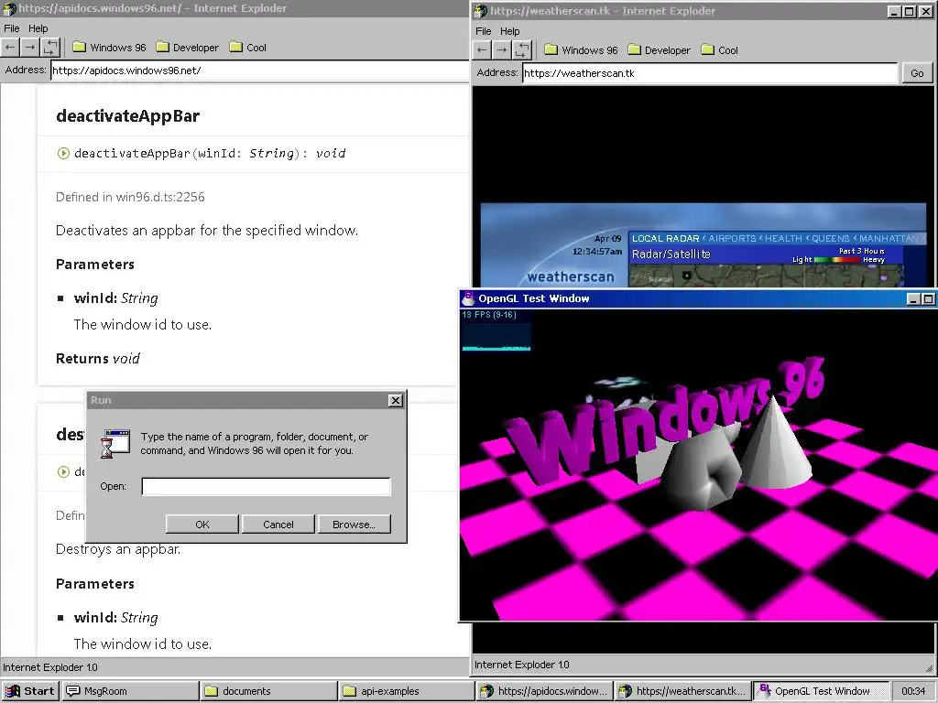938x703 pixels.
Task: Open the File menu in weatherscan window
Action: (484, 31)
